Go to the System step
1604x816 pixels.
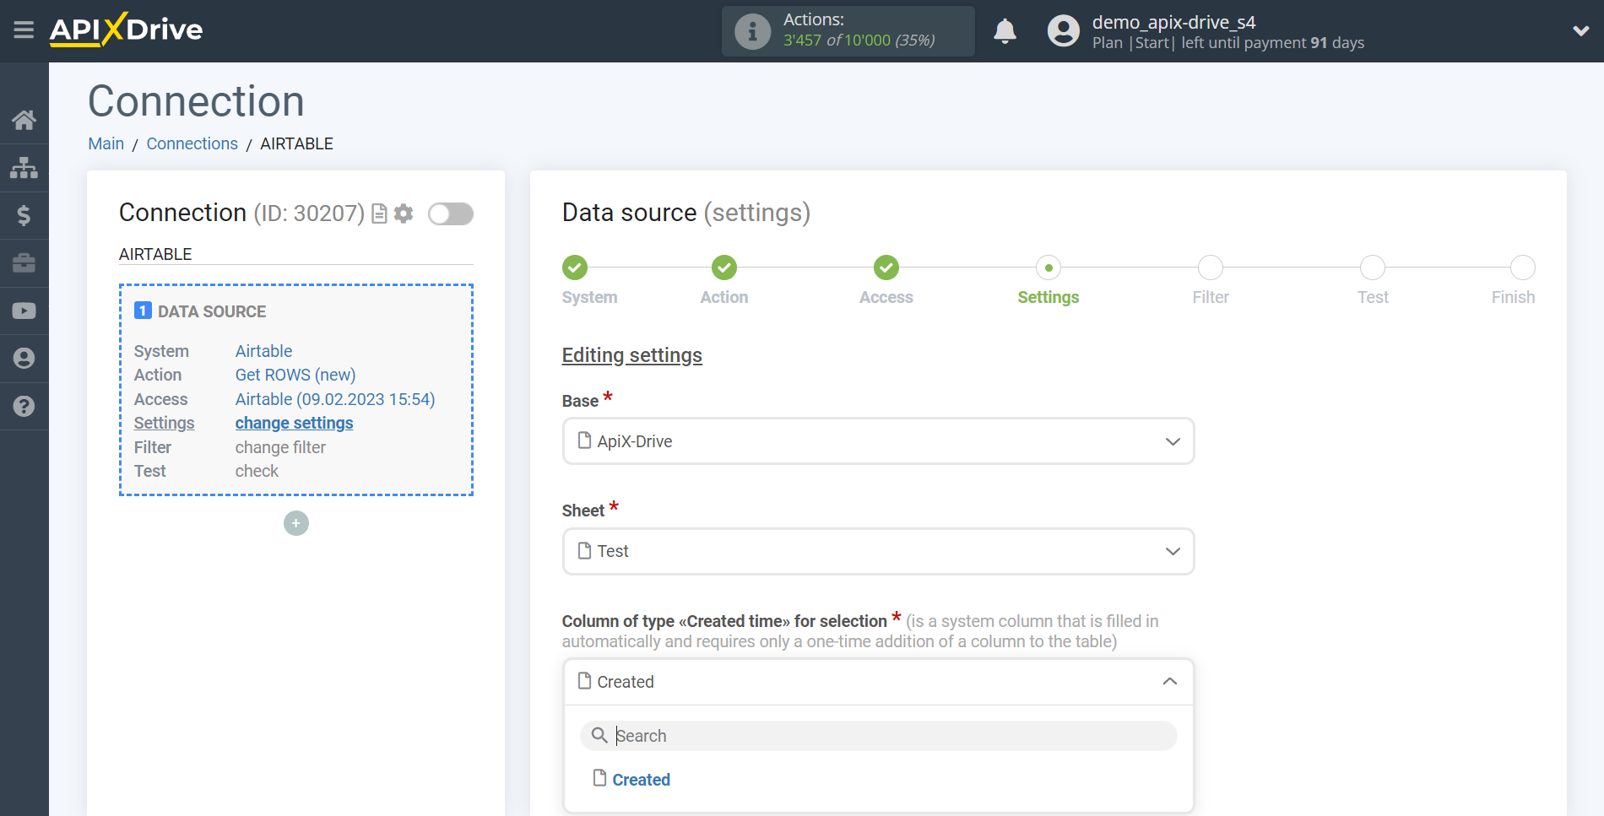[575, 267]
